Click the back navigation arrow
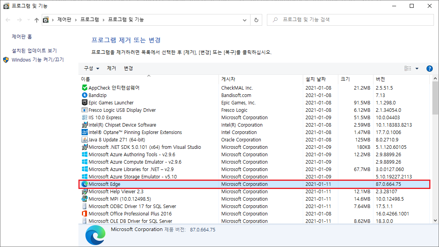The image size is (439, 247). 8,20
